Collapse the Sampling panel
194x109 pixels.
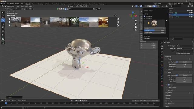[x=169, y=57]
